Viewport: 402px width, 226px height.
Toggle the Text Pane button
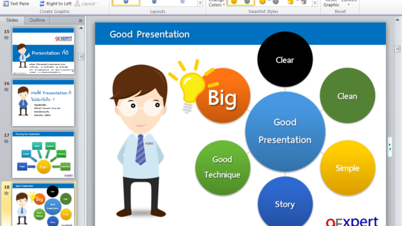16,4
